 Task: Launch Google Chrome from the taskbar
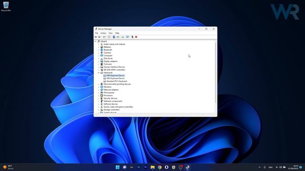[x=160, y=167]
